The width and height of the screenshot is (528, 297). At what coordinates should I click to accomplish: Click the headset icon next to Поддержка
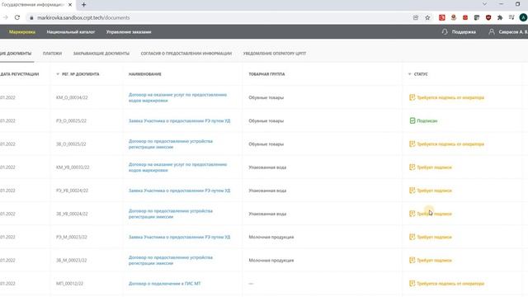445,31
